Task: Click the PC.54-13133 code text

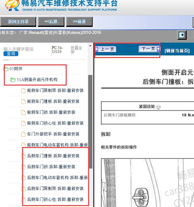Action: point(57,49)
